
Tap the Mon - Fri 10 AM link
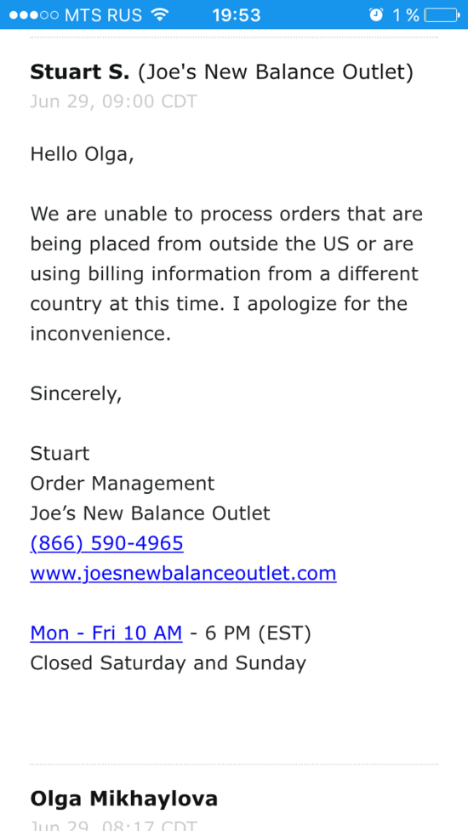tap(106, 633)
